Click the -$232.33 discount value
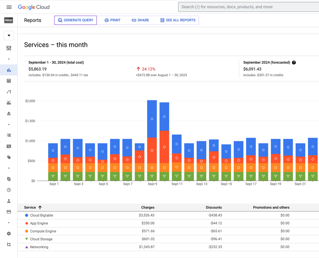This screenshot has height=258, width=319. point(215,247)
